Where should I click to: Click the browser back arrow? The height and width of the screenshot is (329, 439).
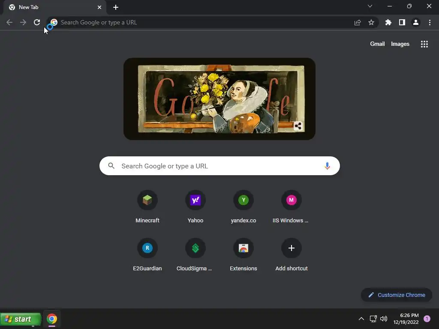coord(9,22)
